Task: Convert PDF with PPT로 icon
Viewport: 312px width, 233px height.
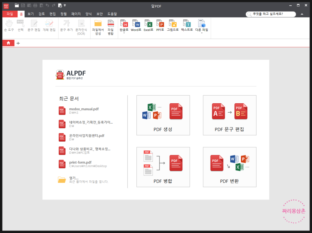Action: (x=160, y=25)
